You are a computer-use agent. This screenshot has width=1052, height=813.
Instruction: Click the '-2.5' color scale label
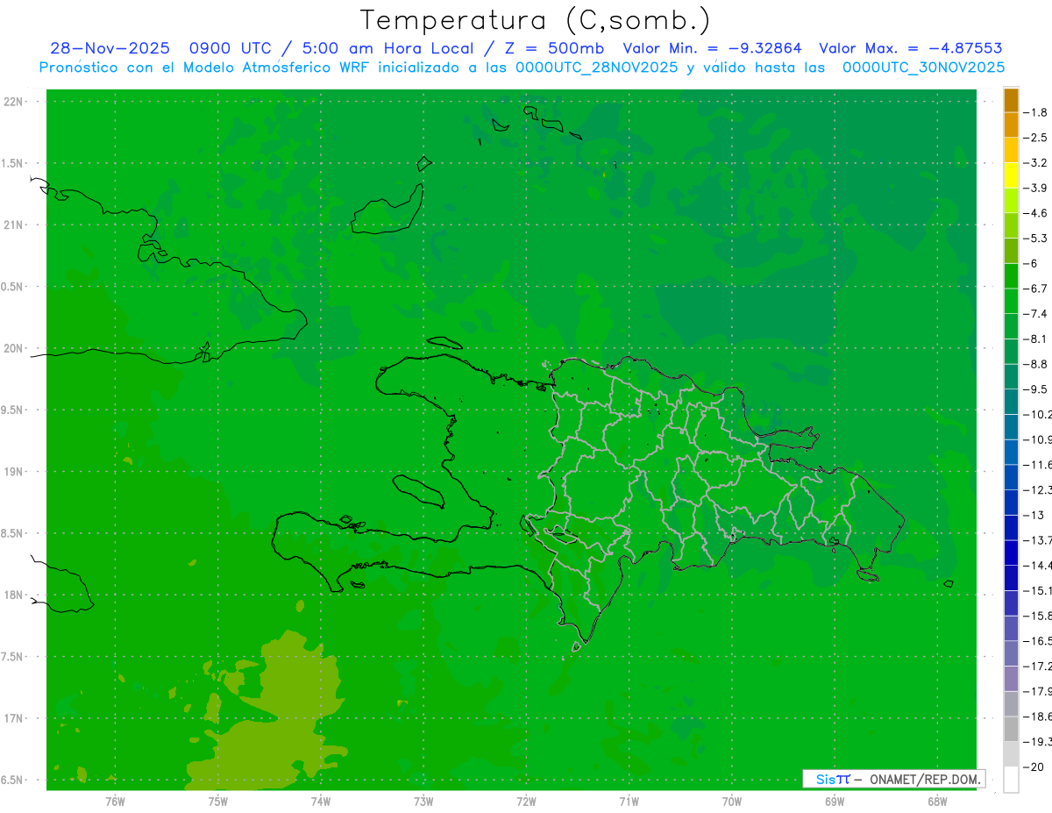pyautogui.click(x=1036, y=138)
